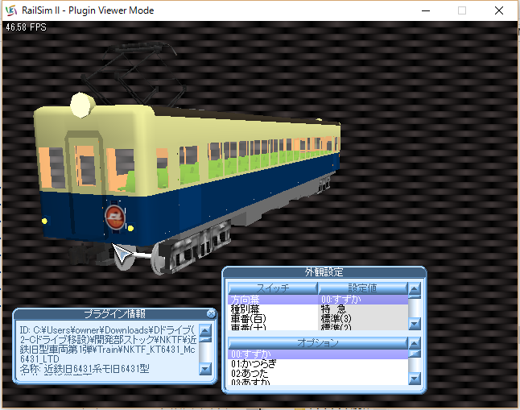Click the 名称: 近鉄旧6431系 text line
520x410 pixels.
pos(85,369)
